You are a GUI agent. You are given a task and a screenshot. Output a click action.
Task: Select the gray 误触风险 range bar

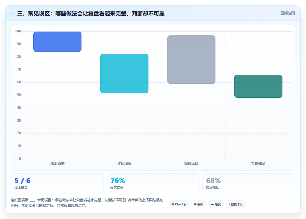coord(191,59)
